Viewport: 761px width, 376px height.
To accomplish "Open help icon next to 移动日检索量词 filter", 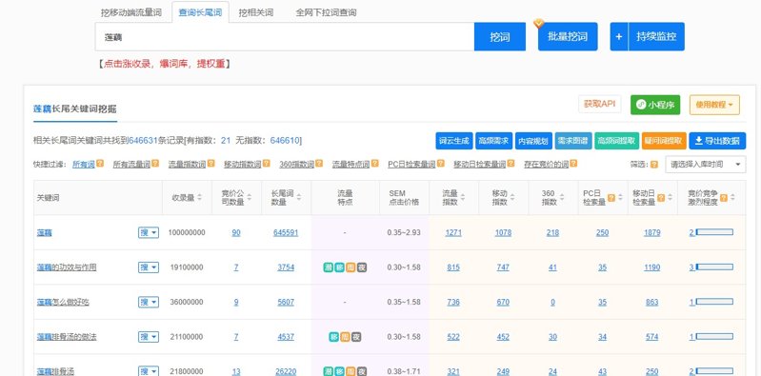I will 511,164.
